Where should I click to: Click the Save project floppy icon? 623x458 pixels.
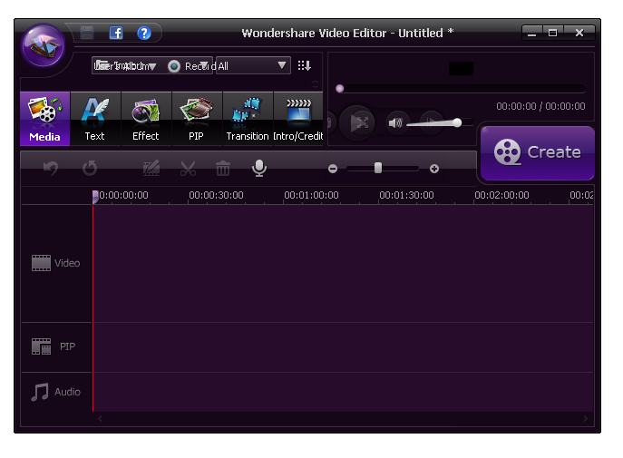[87, 33]
